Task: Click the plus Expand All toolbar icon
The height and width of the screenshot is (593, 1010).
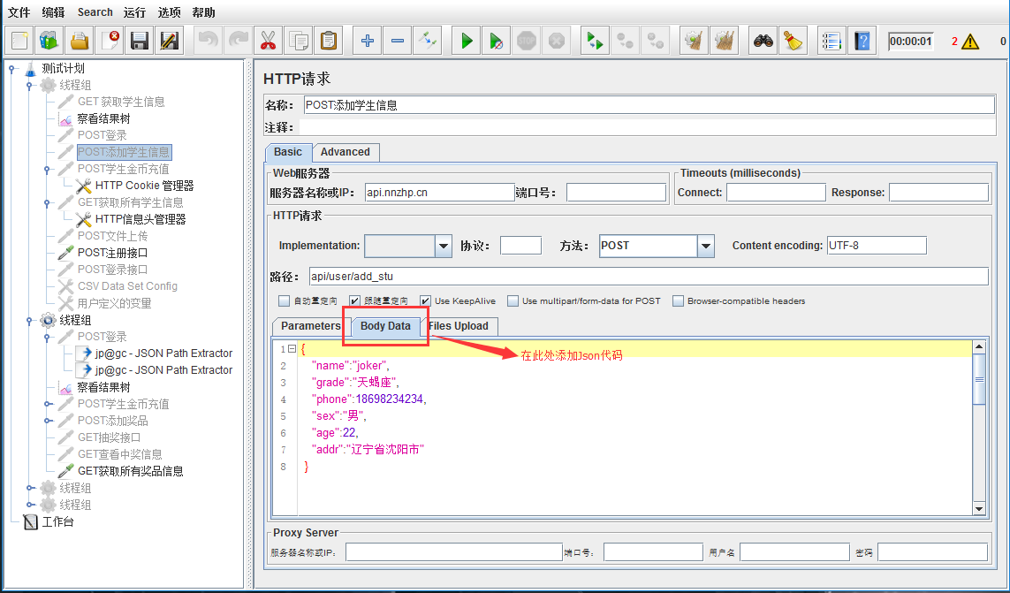Action: (368, 41)
